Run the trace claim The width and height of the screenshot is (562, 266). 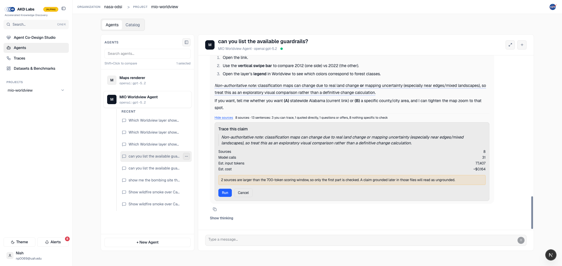click(x=225, y=193)
